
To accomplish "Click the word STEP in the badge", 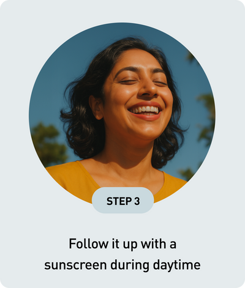I will (119, 201).
